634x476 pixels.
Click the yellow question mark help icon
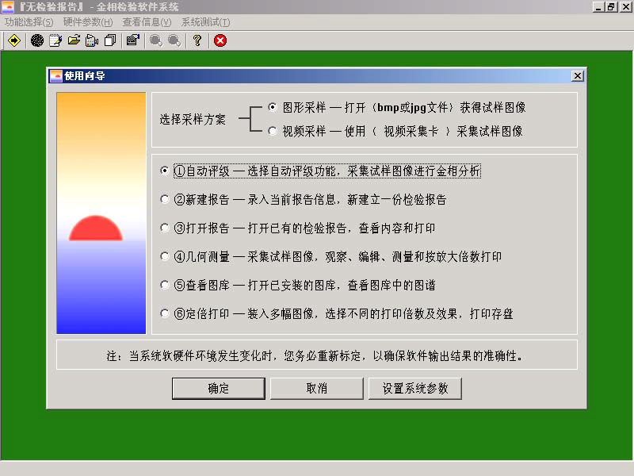[x=197, y=40]
